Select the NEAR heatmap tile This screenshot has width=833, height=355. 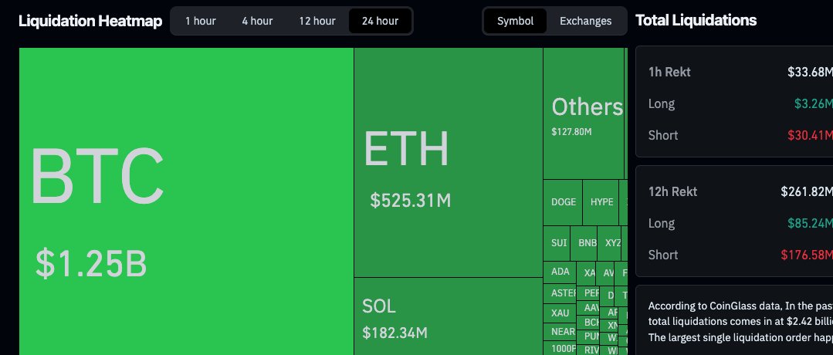click(562, 332)
